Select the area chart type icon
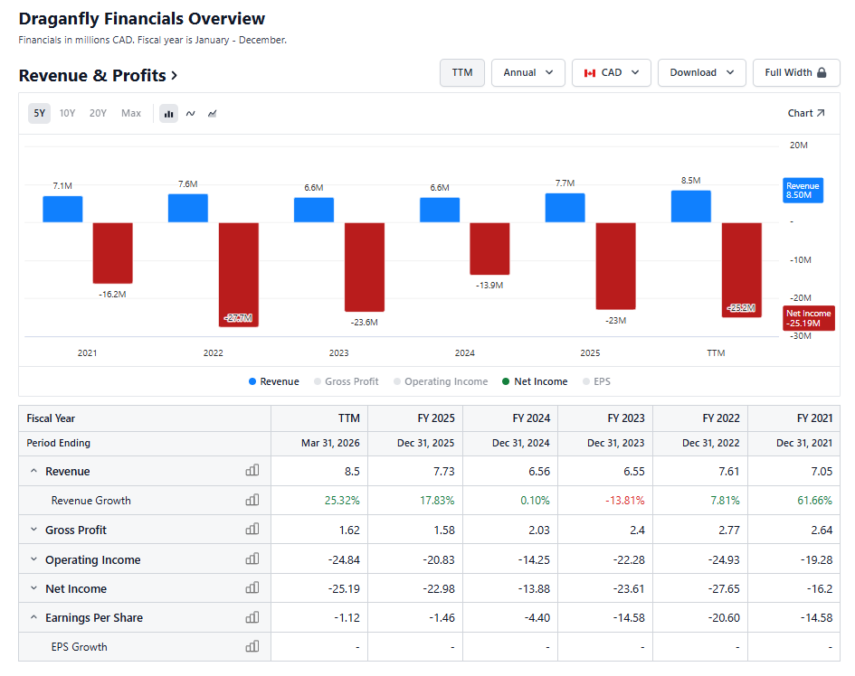The height and width of the screenshot is (676, 855). tap(212, 113)
